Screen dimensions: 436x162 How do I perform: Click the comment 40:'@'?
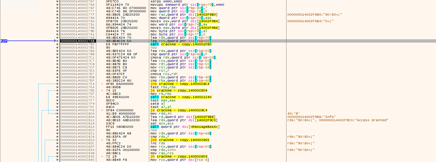tap(293, 113)
